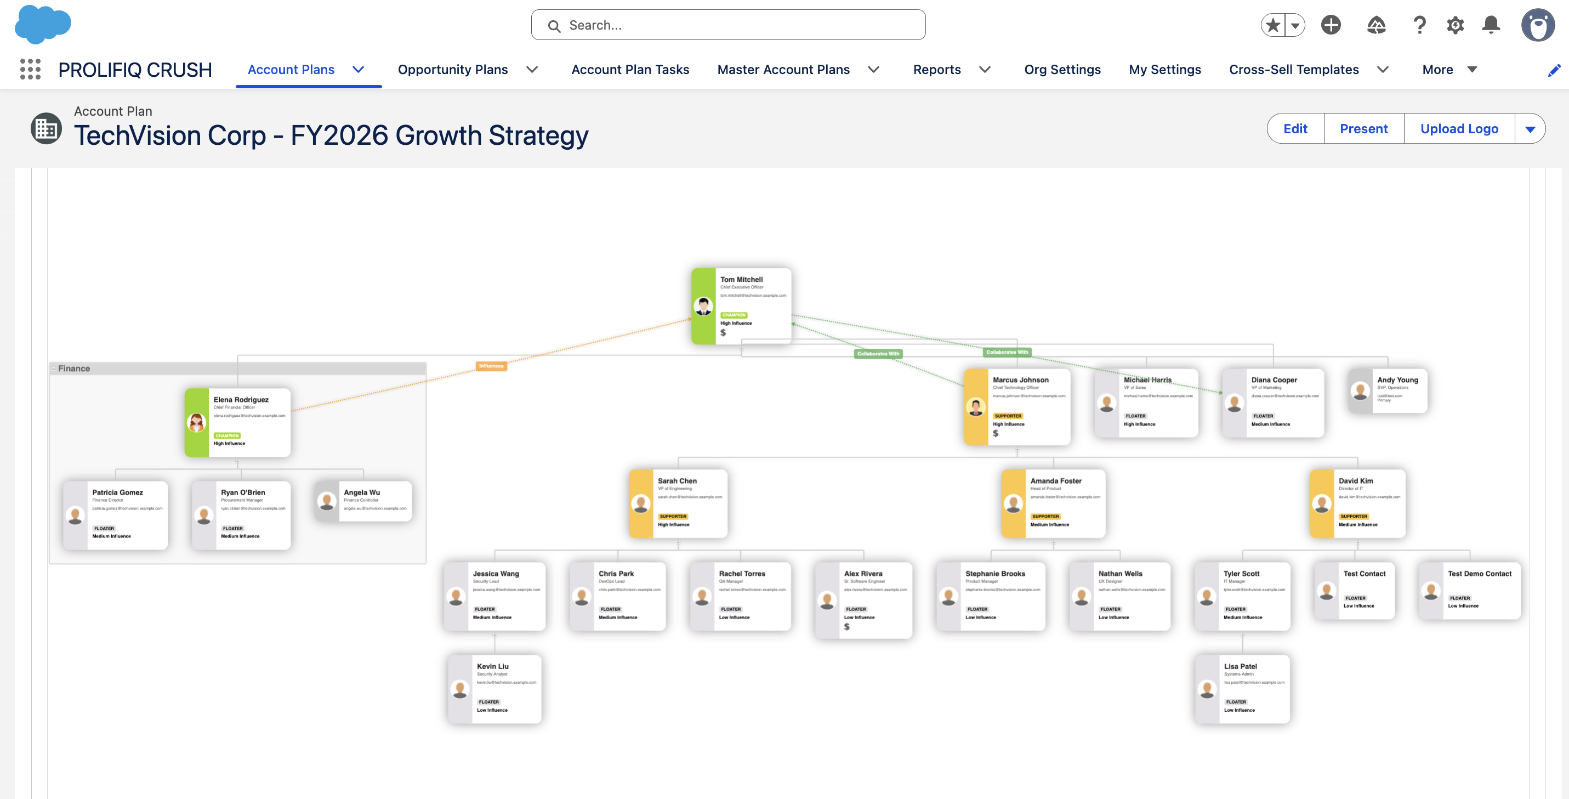The width and height of the screenshot is (1569, 799).
Task: Open the App Launcher dots grid
Action: coord(30,70)
